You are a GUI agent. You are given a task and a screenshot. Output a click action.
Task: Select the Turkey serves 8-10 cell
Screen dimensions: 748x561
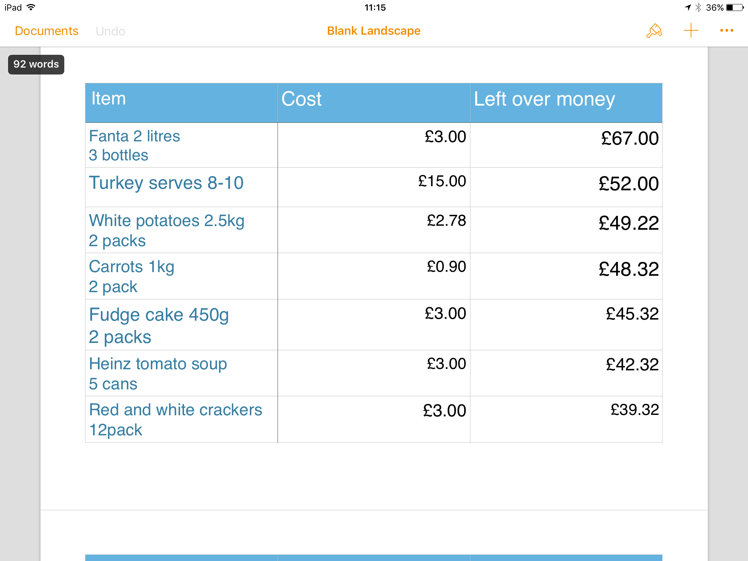[x=181, y=187]
